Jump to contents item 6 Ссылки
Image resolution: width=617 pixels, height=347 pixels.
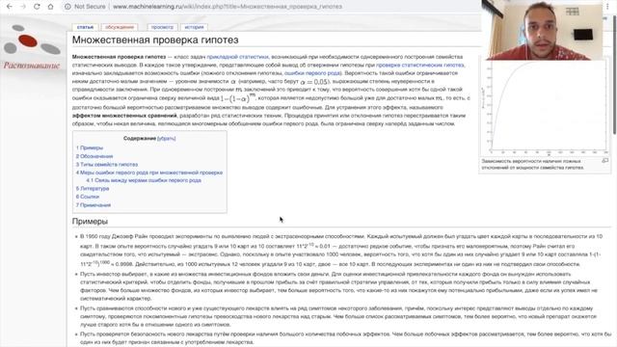(x=88, y=197)
